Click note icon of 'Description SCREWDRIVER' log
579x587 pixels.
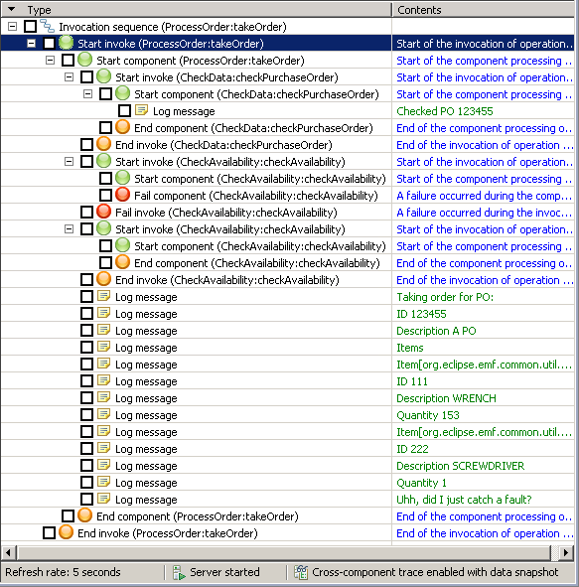coord(103,465)
